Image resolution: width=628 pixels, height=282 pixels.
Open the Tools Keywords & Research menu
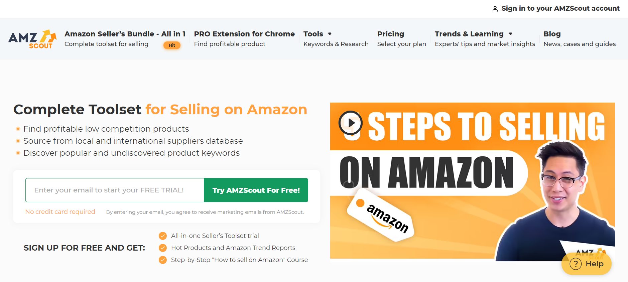click(336, 39)
